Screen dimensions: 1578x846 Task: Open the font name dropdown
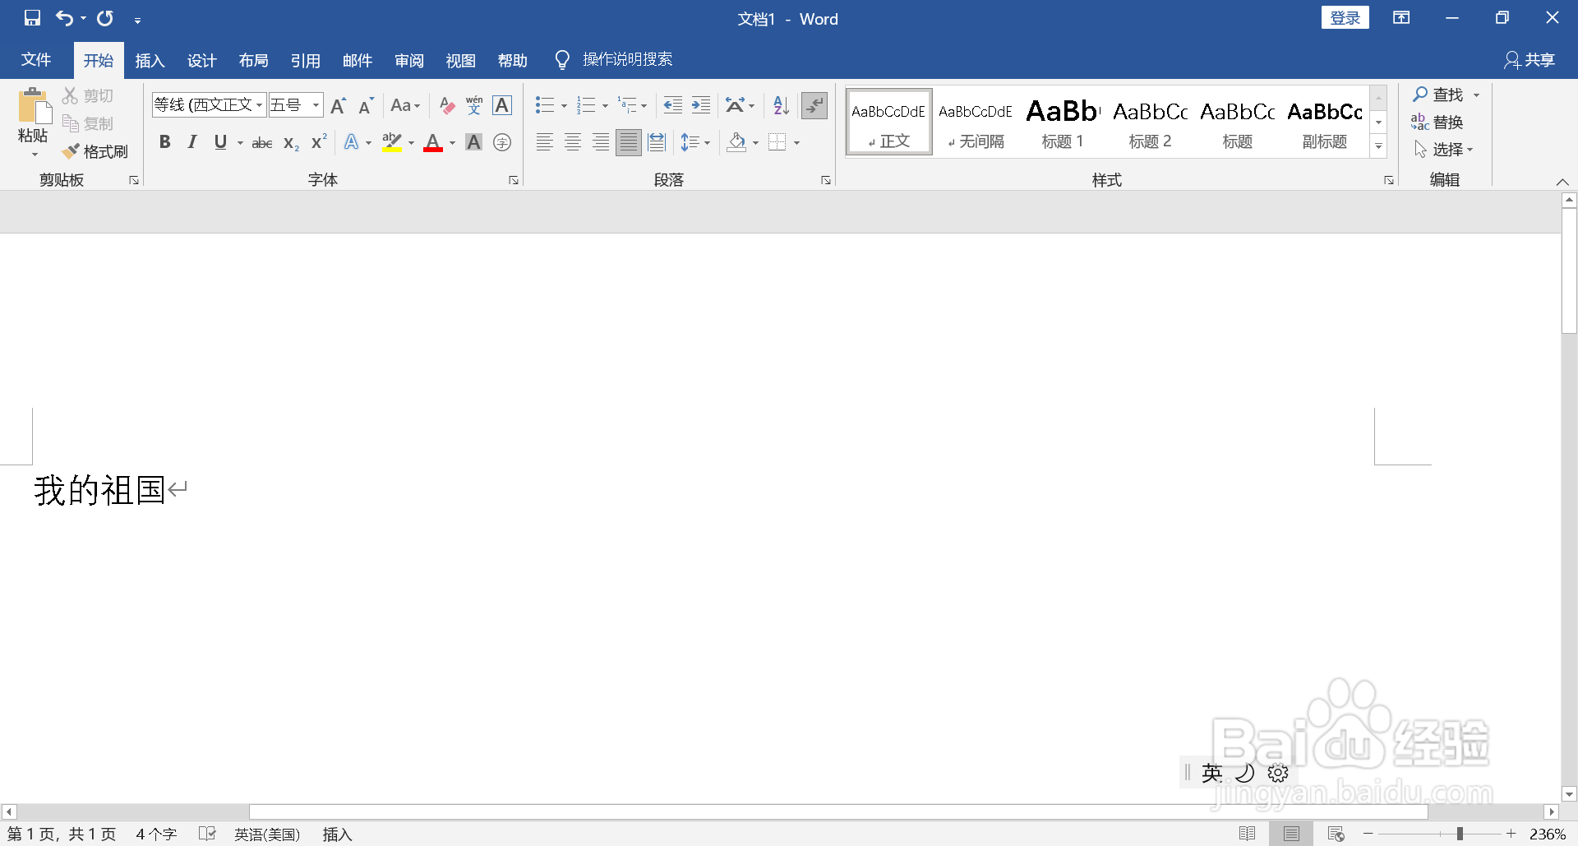[260, 105]
